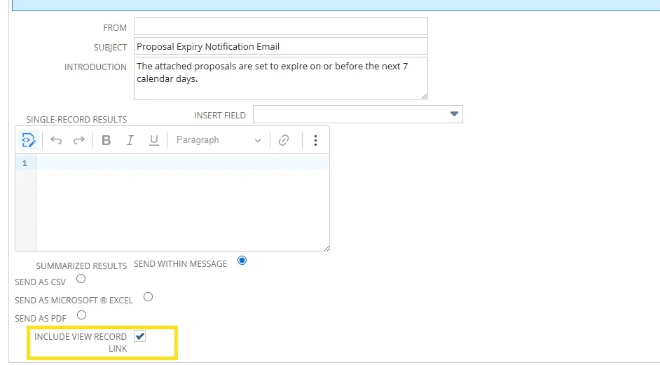Click the From input field
The width and height of the screenshot is (660, 365).
click(281, 27)
